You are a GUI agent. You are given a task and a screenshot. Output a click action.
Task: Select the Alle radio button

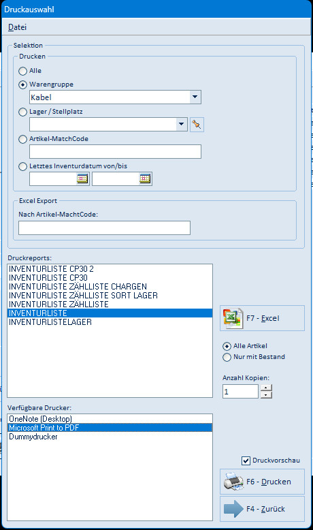(22, 71)
